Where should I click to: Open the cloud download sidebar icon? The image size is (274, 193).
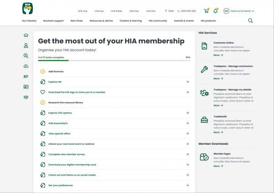point(26,66)
